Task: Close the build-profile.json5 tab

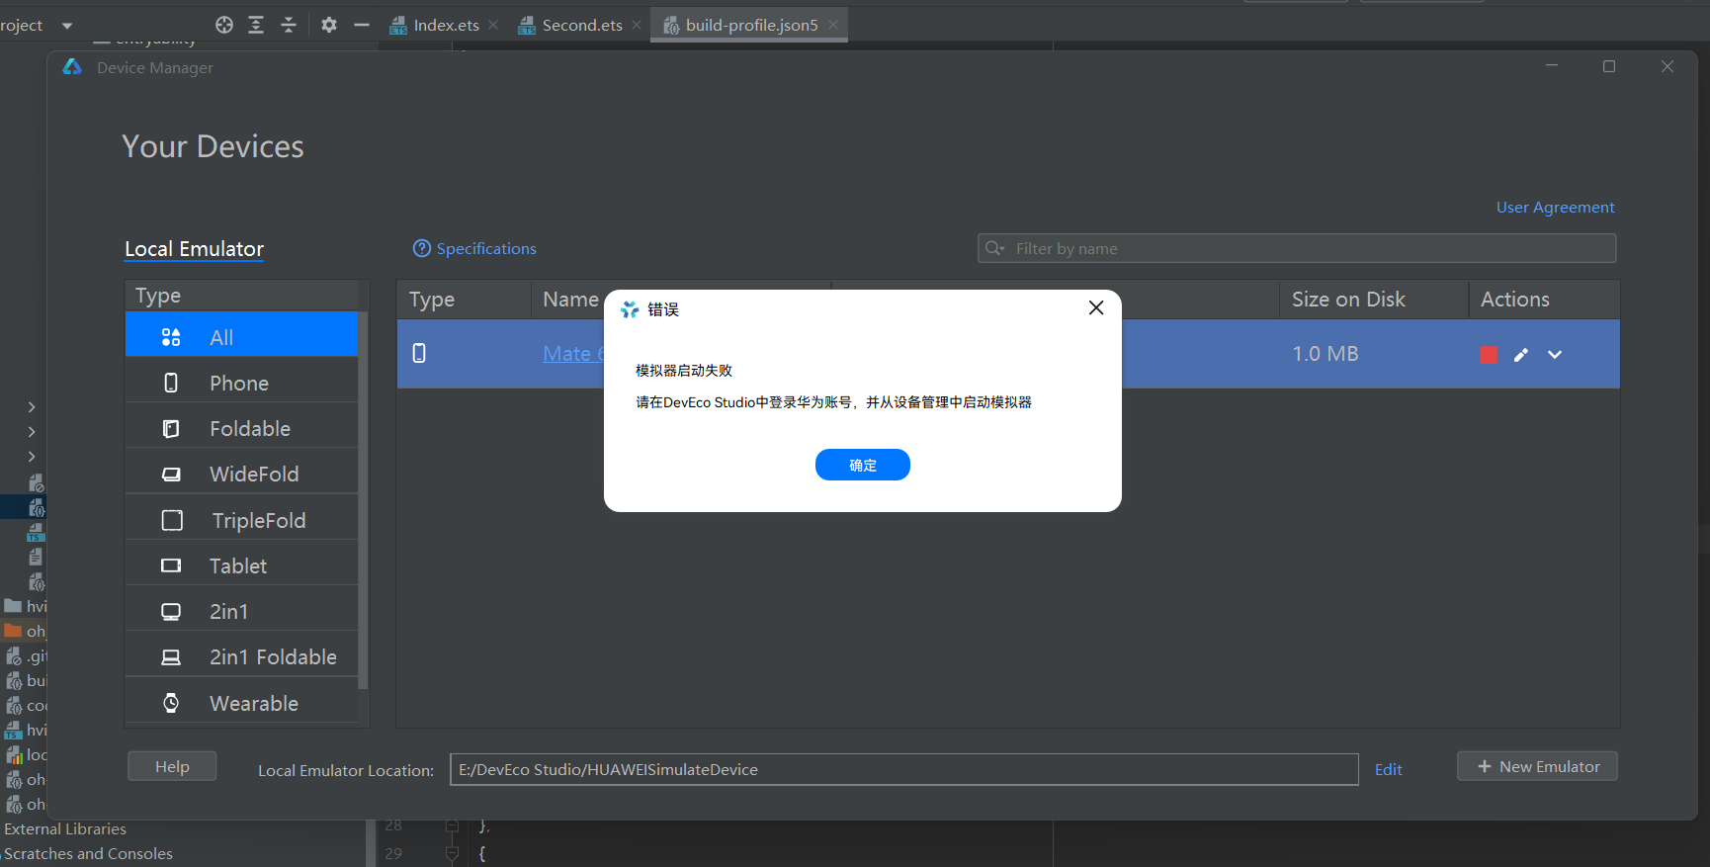Action: pos(833,25)
